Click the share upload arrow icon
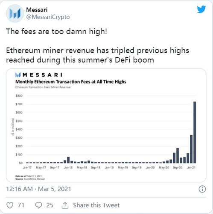This screenshot has height=214, width=213. tap(65, 205)
